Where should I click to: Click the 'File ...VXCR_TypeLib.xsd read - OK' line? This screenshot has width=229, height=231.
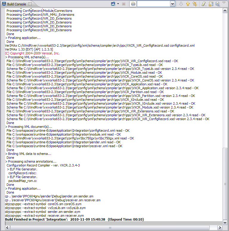[x=85, y=65]
